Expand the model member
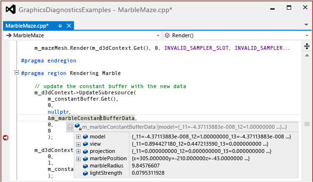 click(79, 137)
